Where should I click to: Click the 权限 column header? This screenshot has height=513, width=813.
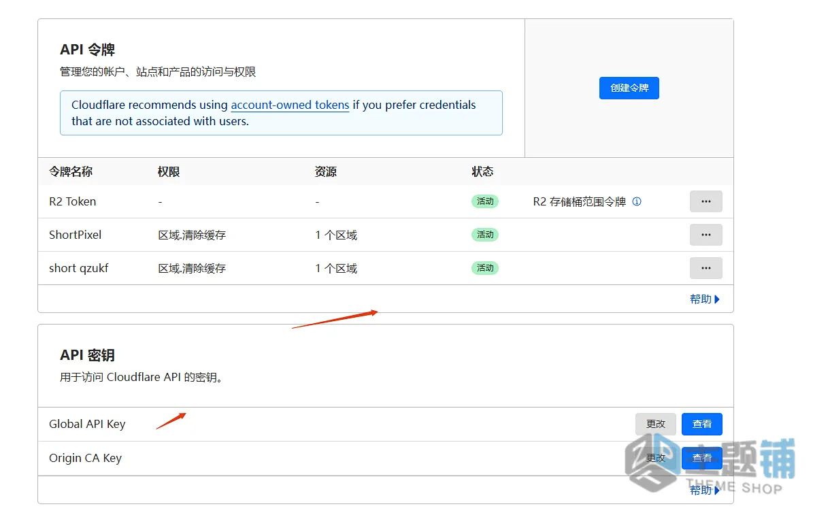(x=169, y=171)
